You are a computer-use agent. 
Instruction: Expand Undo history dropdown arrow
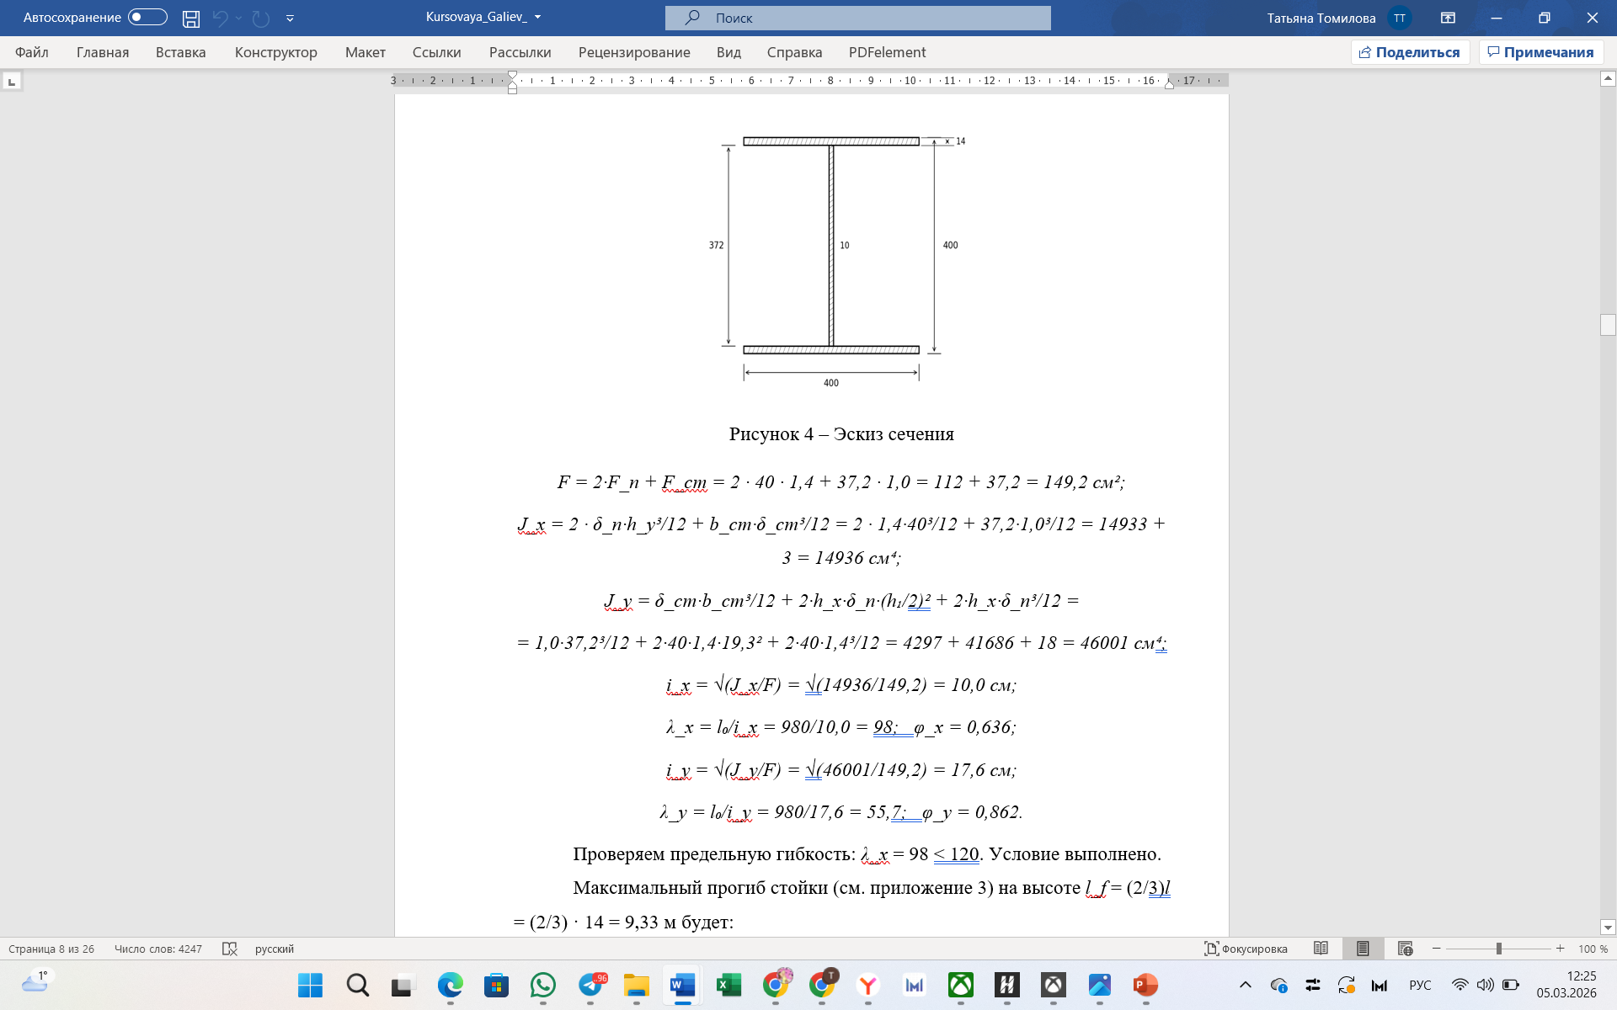(x=239, y=18)
